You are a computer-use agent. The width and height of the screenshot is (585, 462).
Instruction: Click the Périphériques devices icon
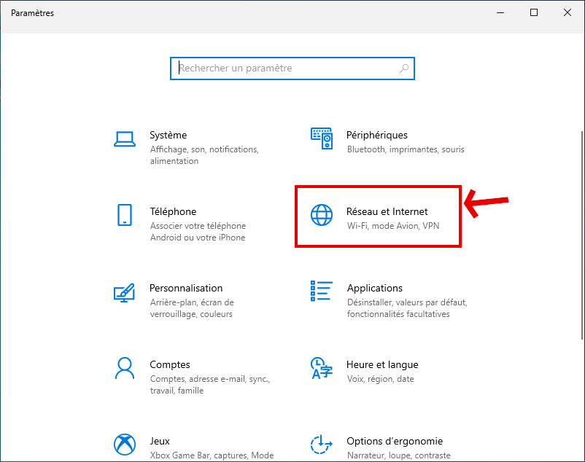[322, 138]
